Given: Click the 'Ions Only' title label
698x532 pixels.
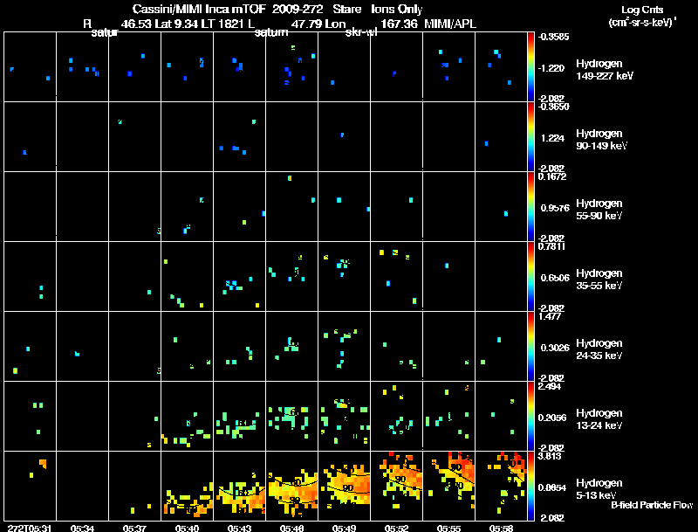Looking at the screenshot, I should [397, 10].
